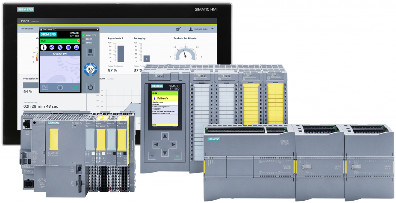Click the right arrow key on S7-1500
Viewport: 396px width, 203px height.
[173, 144]
